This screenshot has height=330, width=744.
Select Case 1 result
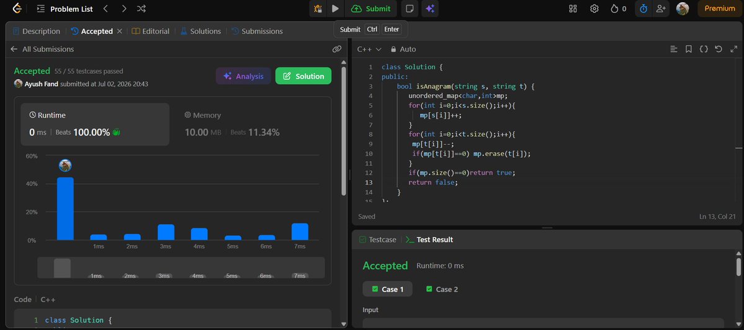(388, 289)
